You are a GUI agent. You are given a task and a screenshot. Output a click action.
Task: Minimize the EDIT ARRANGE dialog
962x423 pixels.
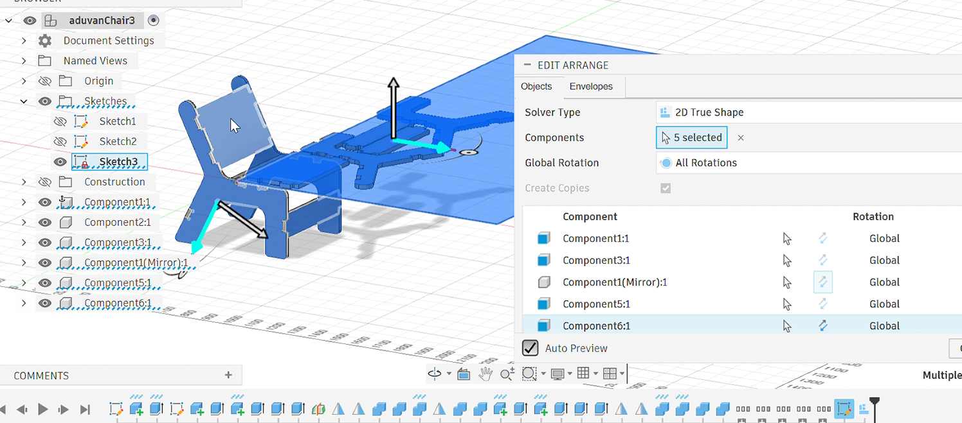(x=527, y=65)
